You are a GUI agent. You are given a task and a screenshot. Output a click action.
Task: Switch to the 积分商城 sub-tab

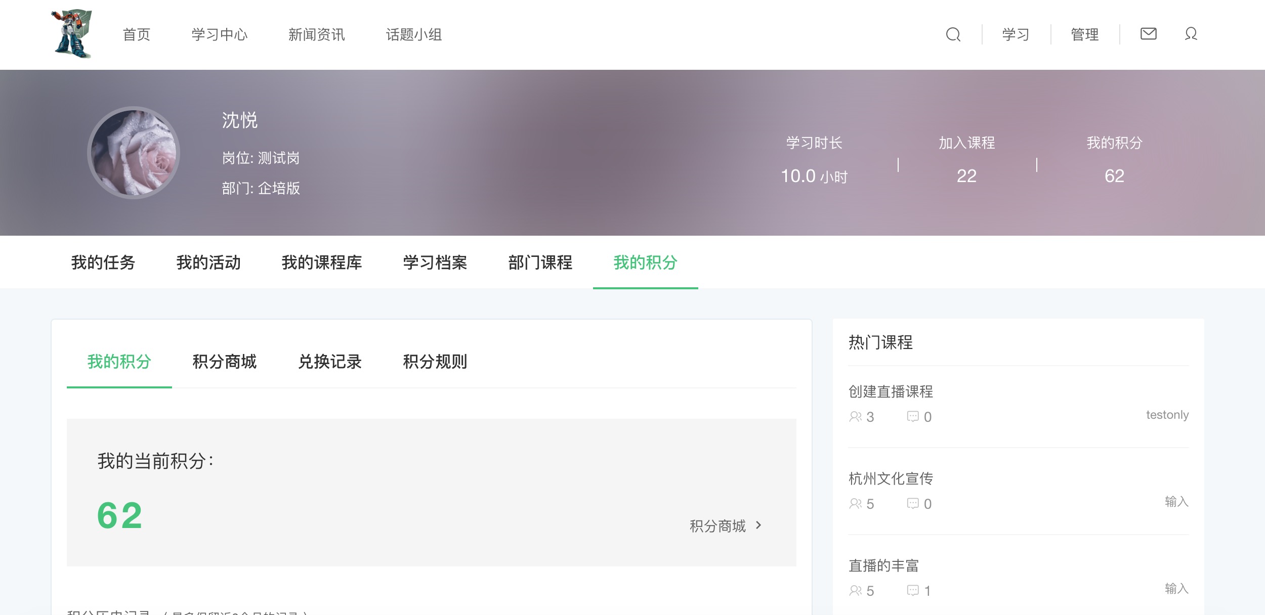(x=224, y=362)
